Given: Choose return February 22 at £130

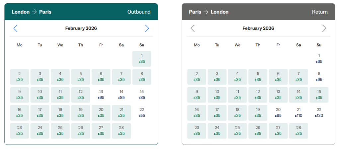Looking at the screenshot, I should [x=319, y=113].
